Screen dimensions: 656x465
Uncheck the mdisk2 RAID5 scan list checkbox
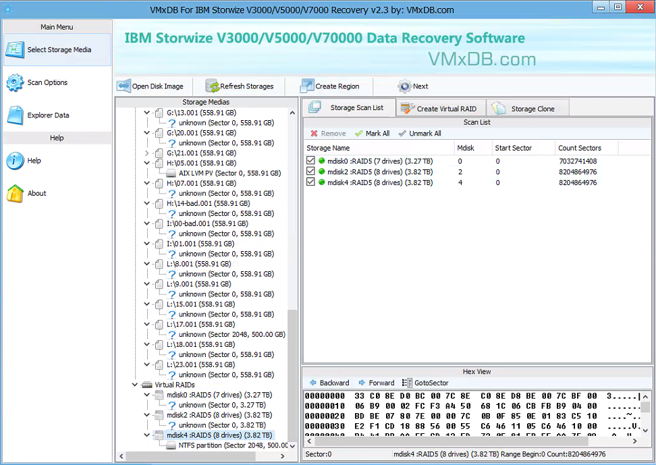click(x=310, y=171)
